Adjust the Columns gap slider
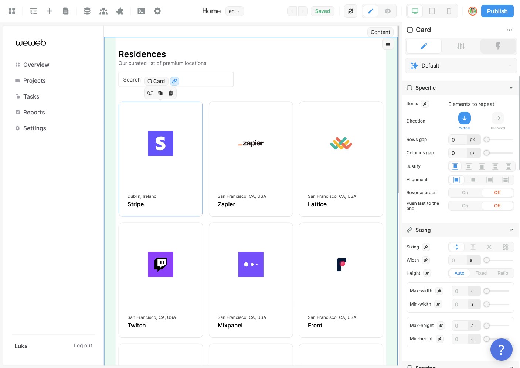Image resolution: width=520 pixels, height=368 pixels. point(498,153)
